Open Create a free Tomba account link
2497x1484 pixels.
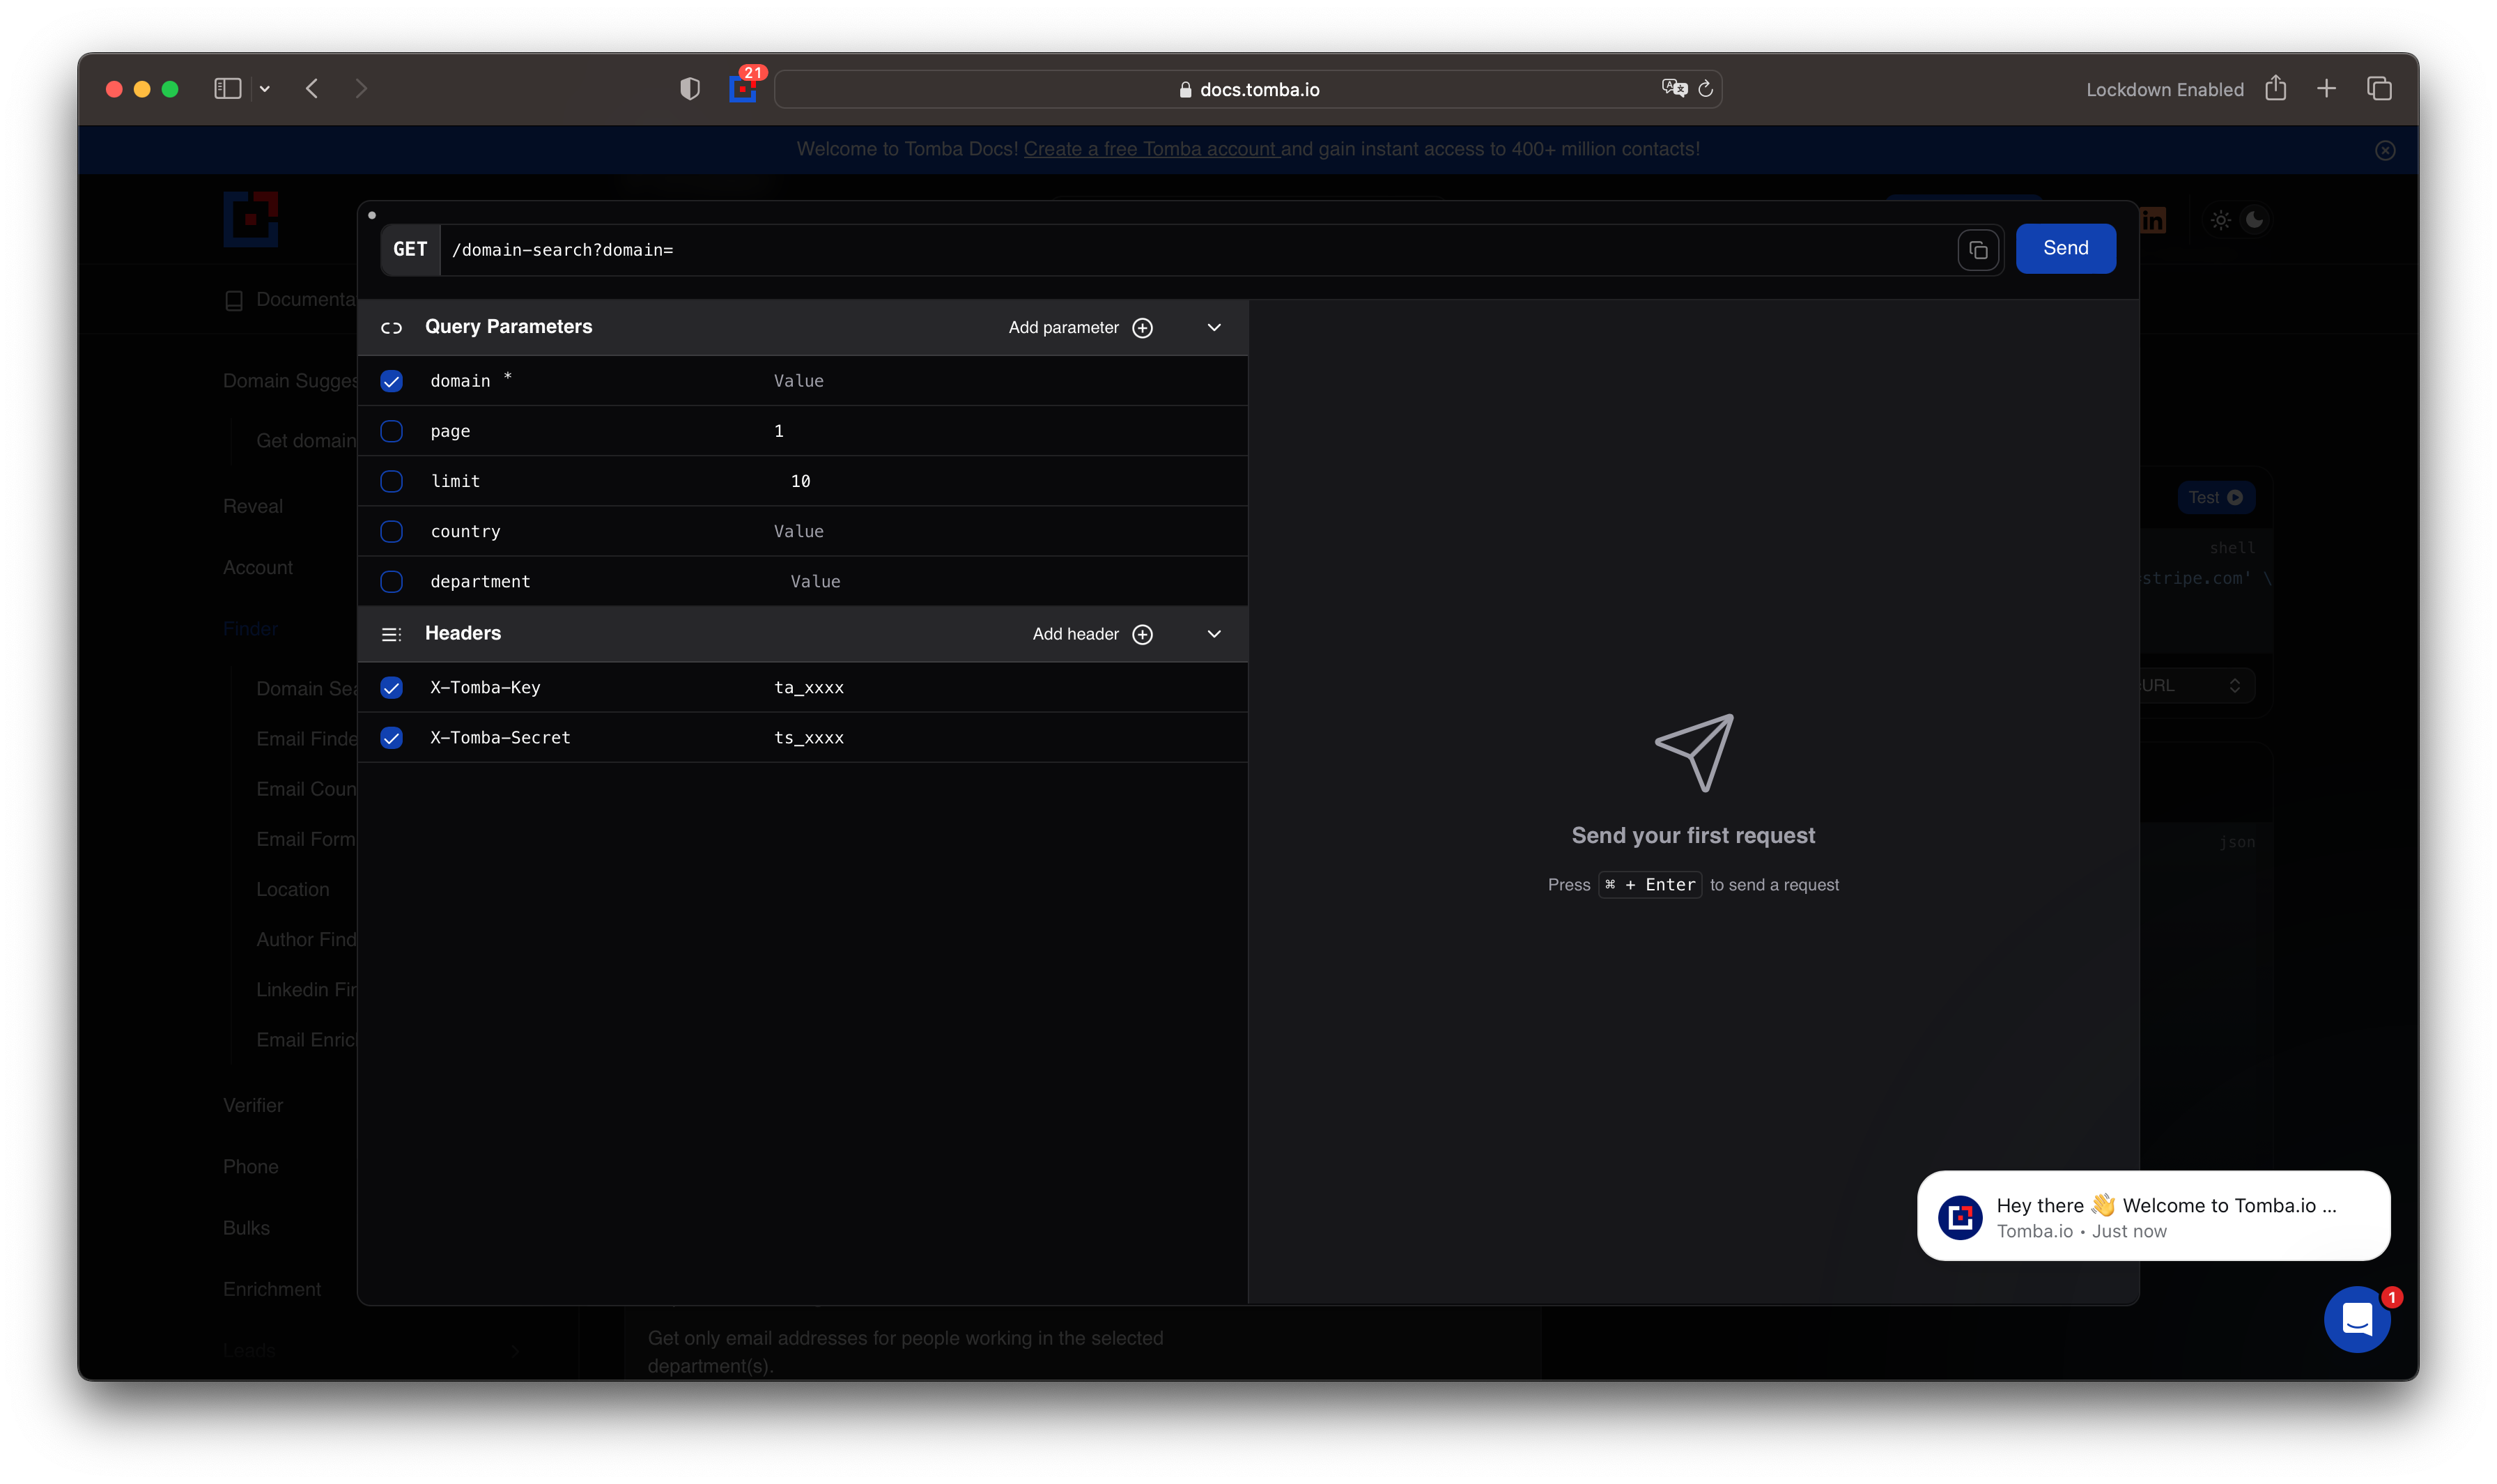click(x=1150, y=149)
